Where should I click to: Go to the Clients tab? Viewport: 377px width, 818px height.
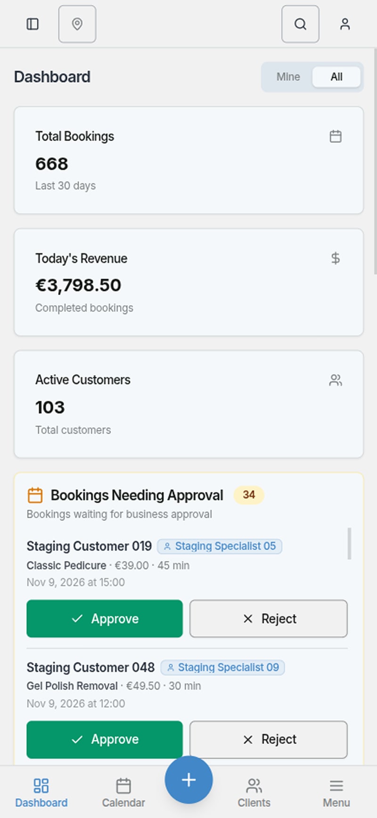click(254, 793)
